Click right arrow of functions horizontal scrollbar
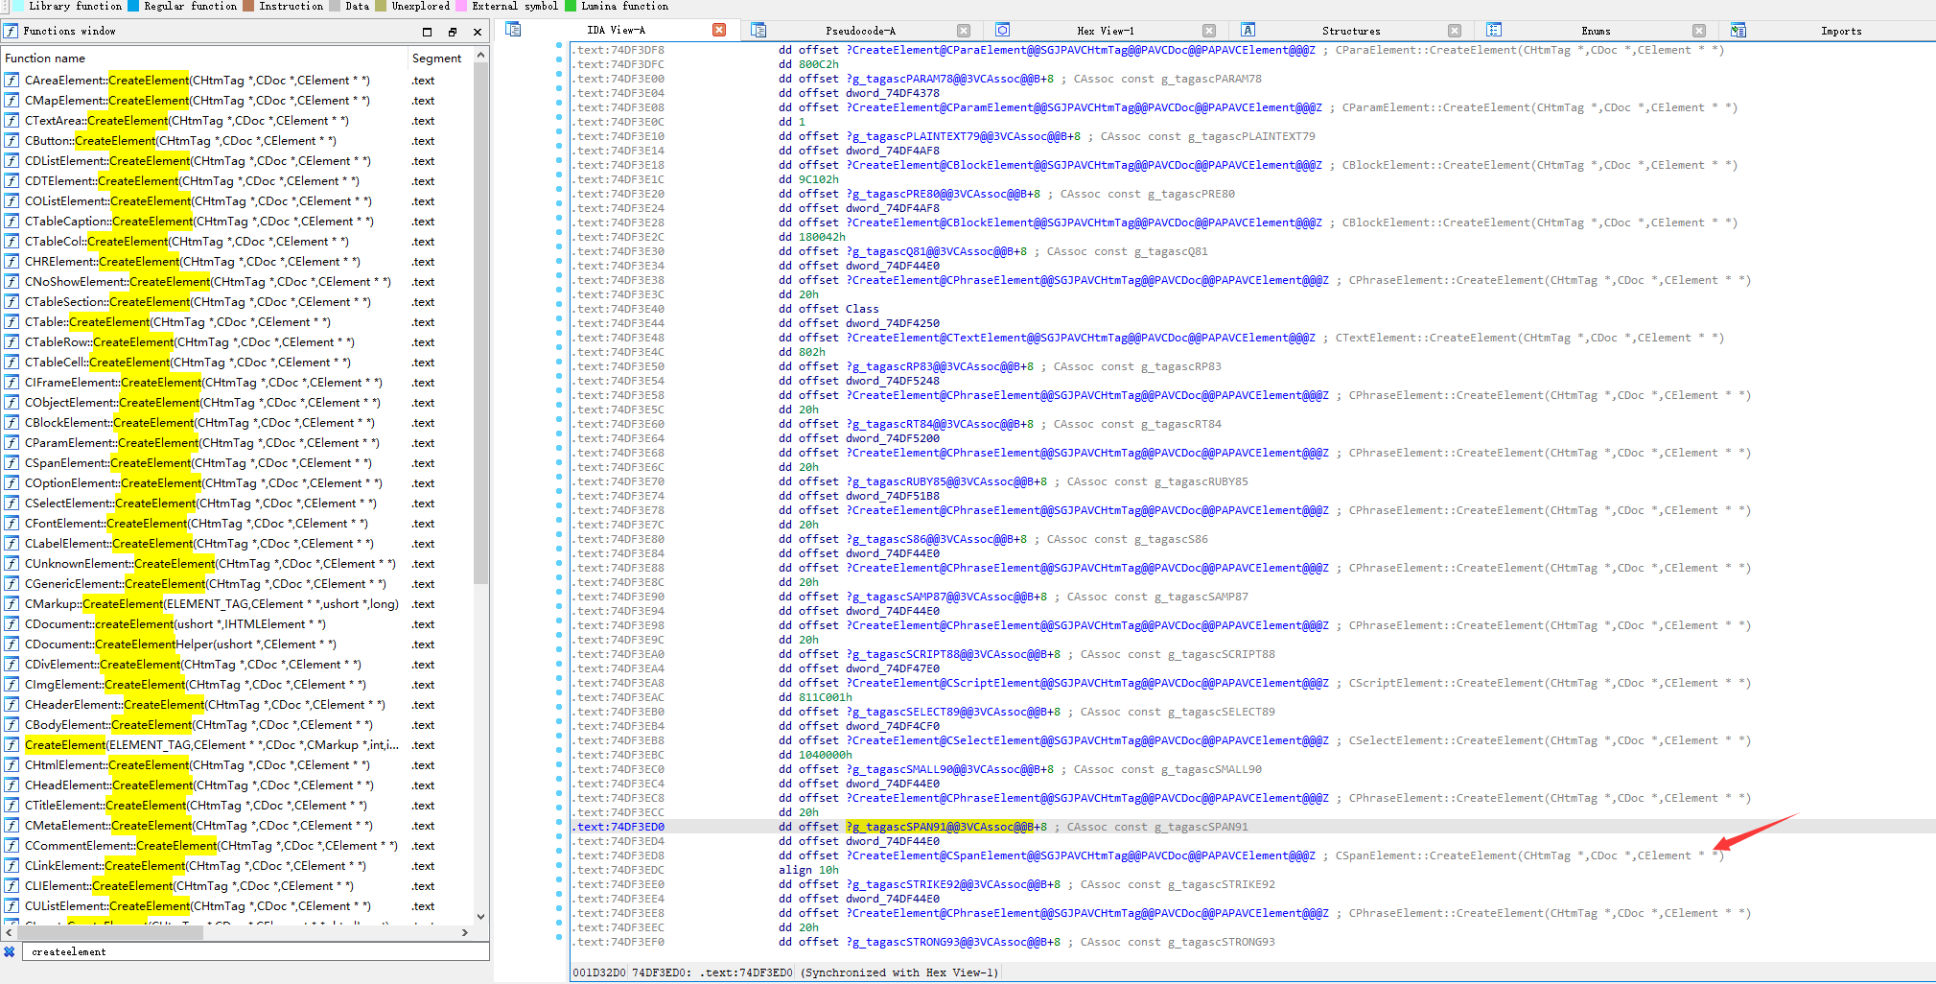 [465, 932]
